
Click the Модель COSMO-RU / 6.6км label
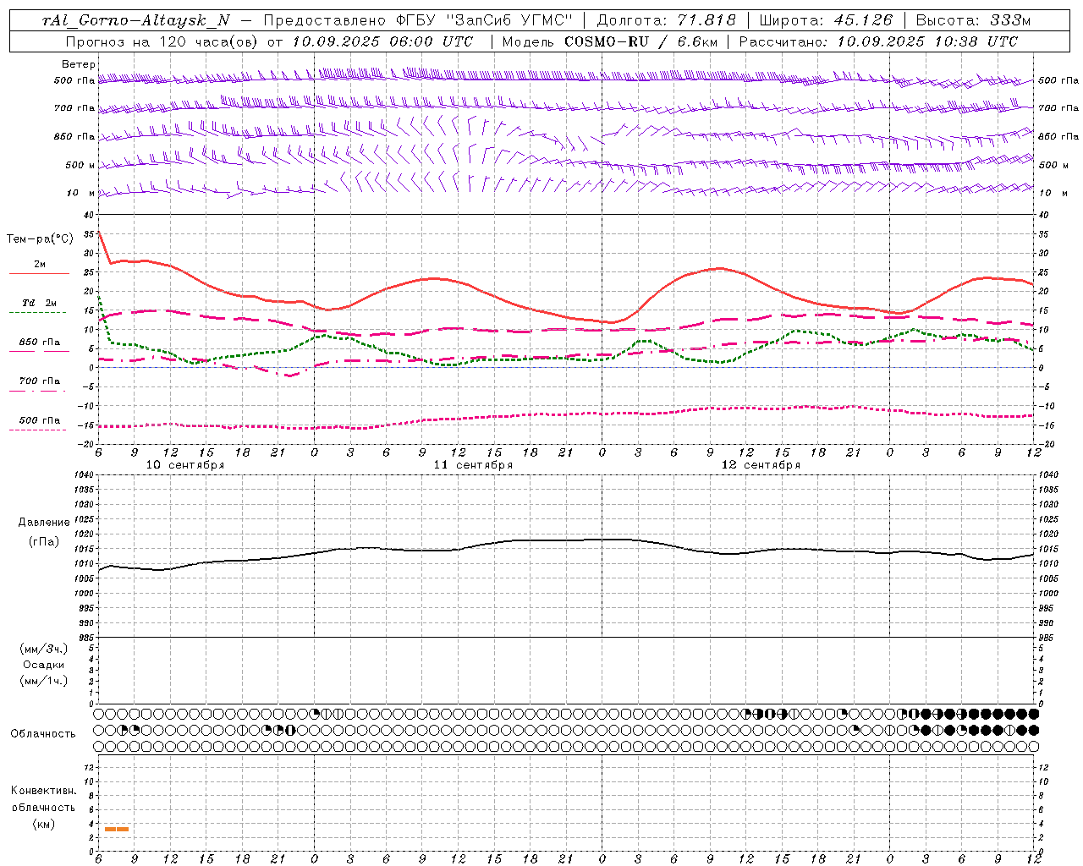tap(609, 41)
